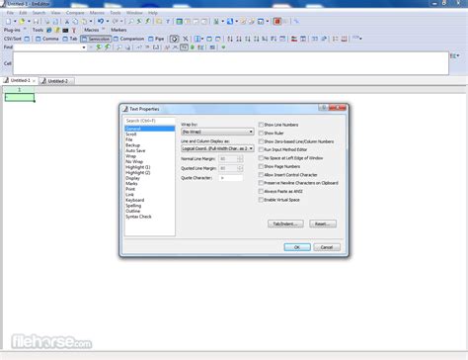Click the Tab separated mode button
Image resolution: width=468 pixels, height=360 pixels.
pyautogui.click(x=70, y=39)
